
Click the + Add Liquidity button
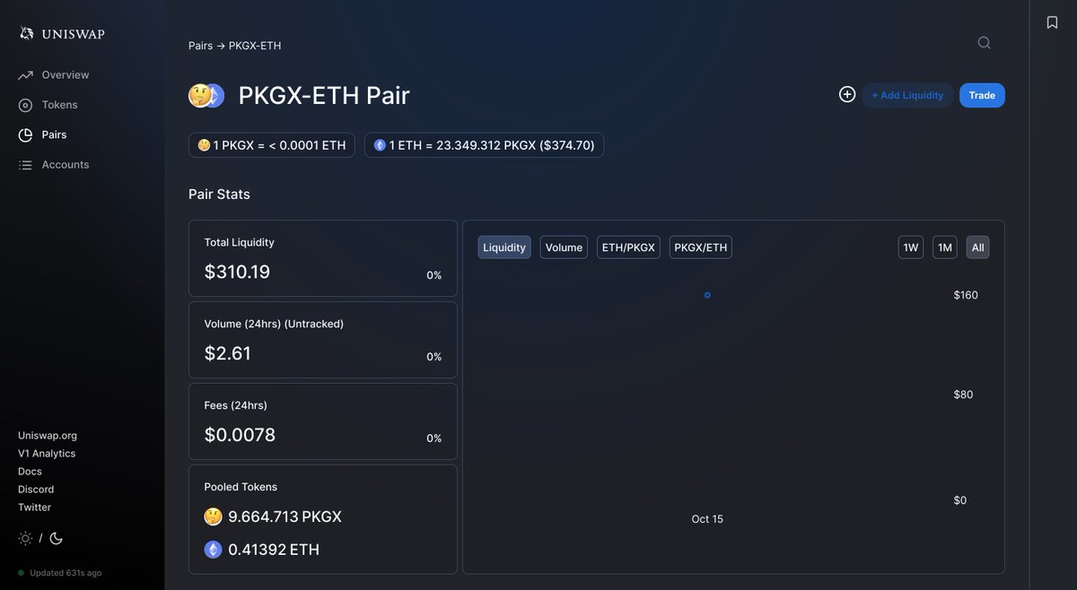(907, 95)
